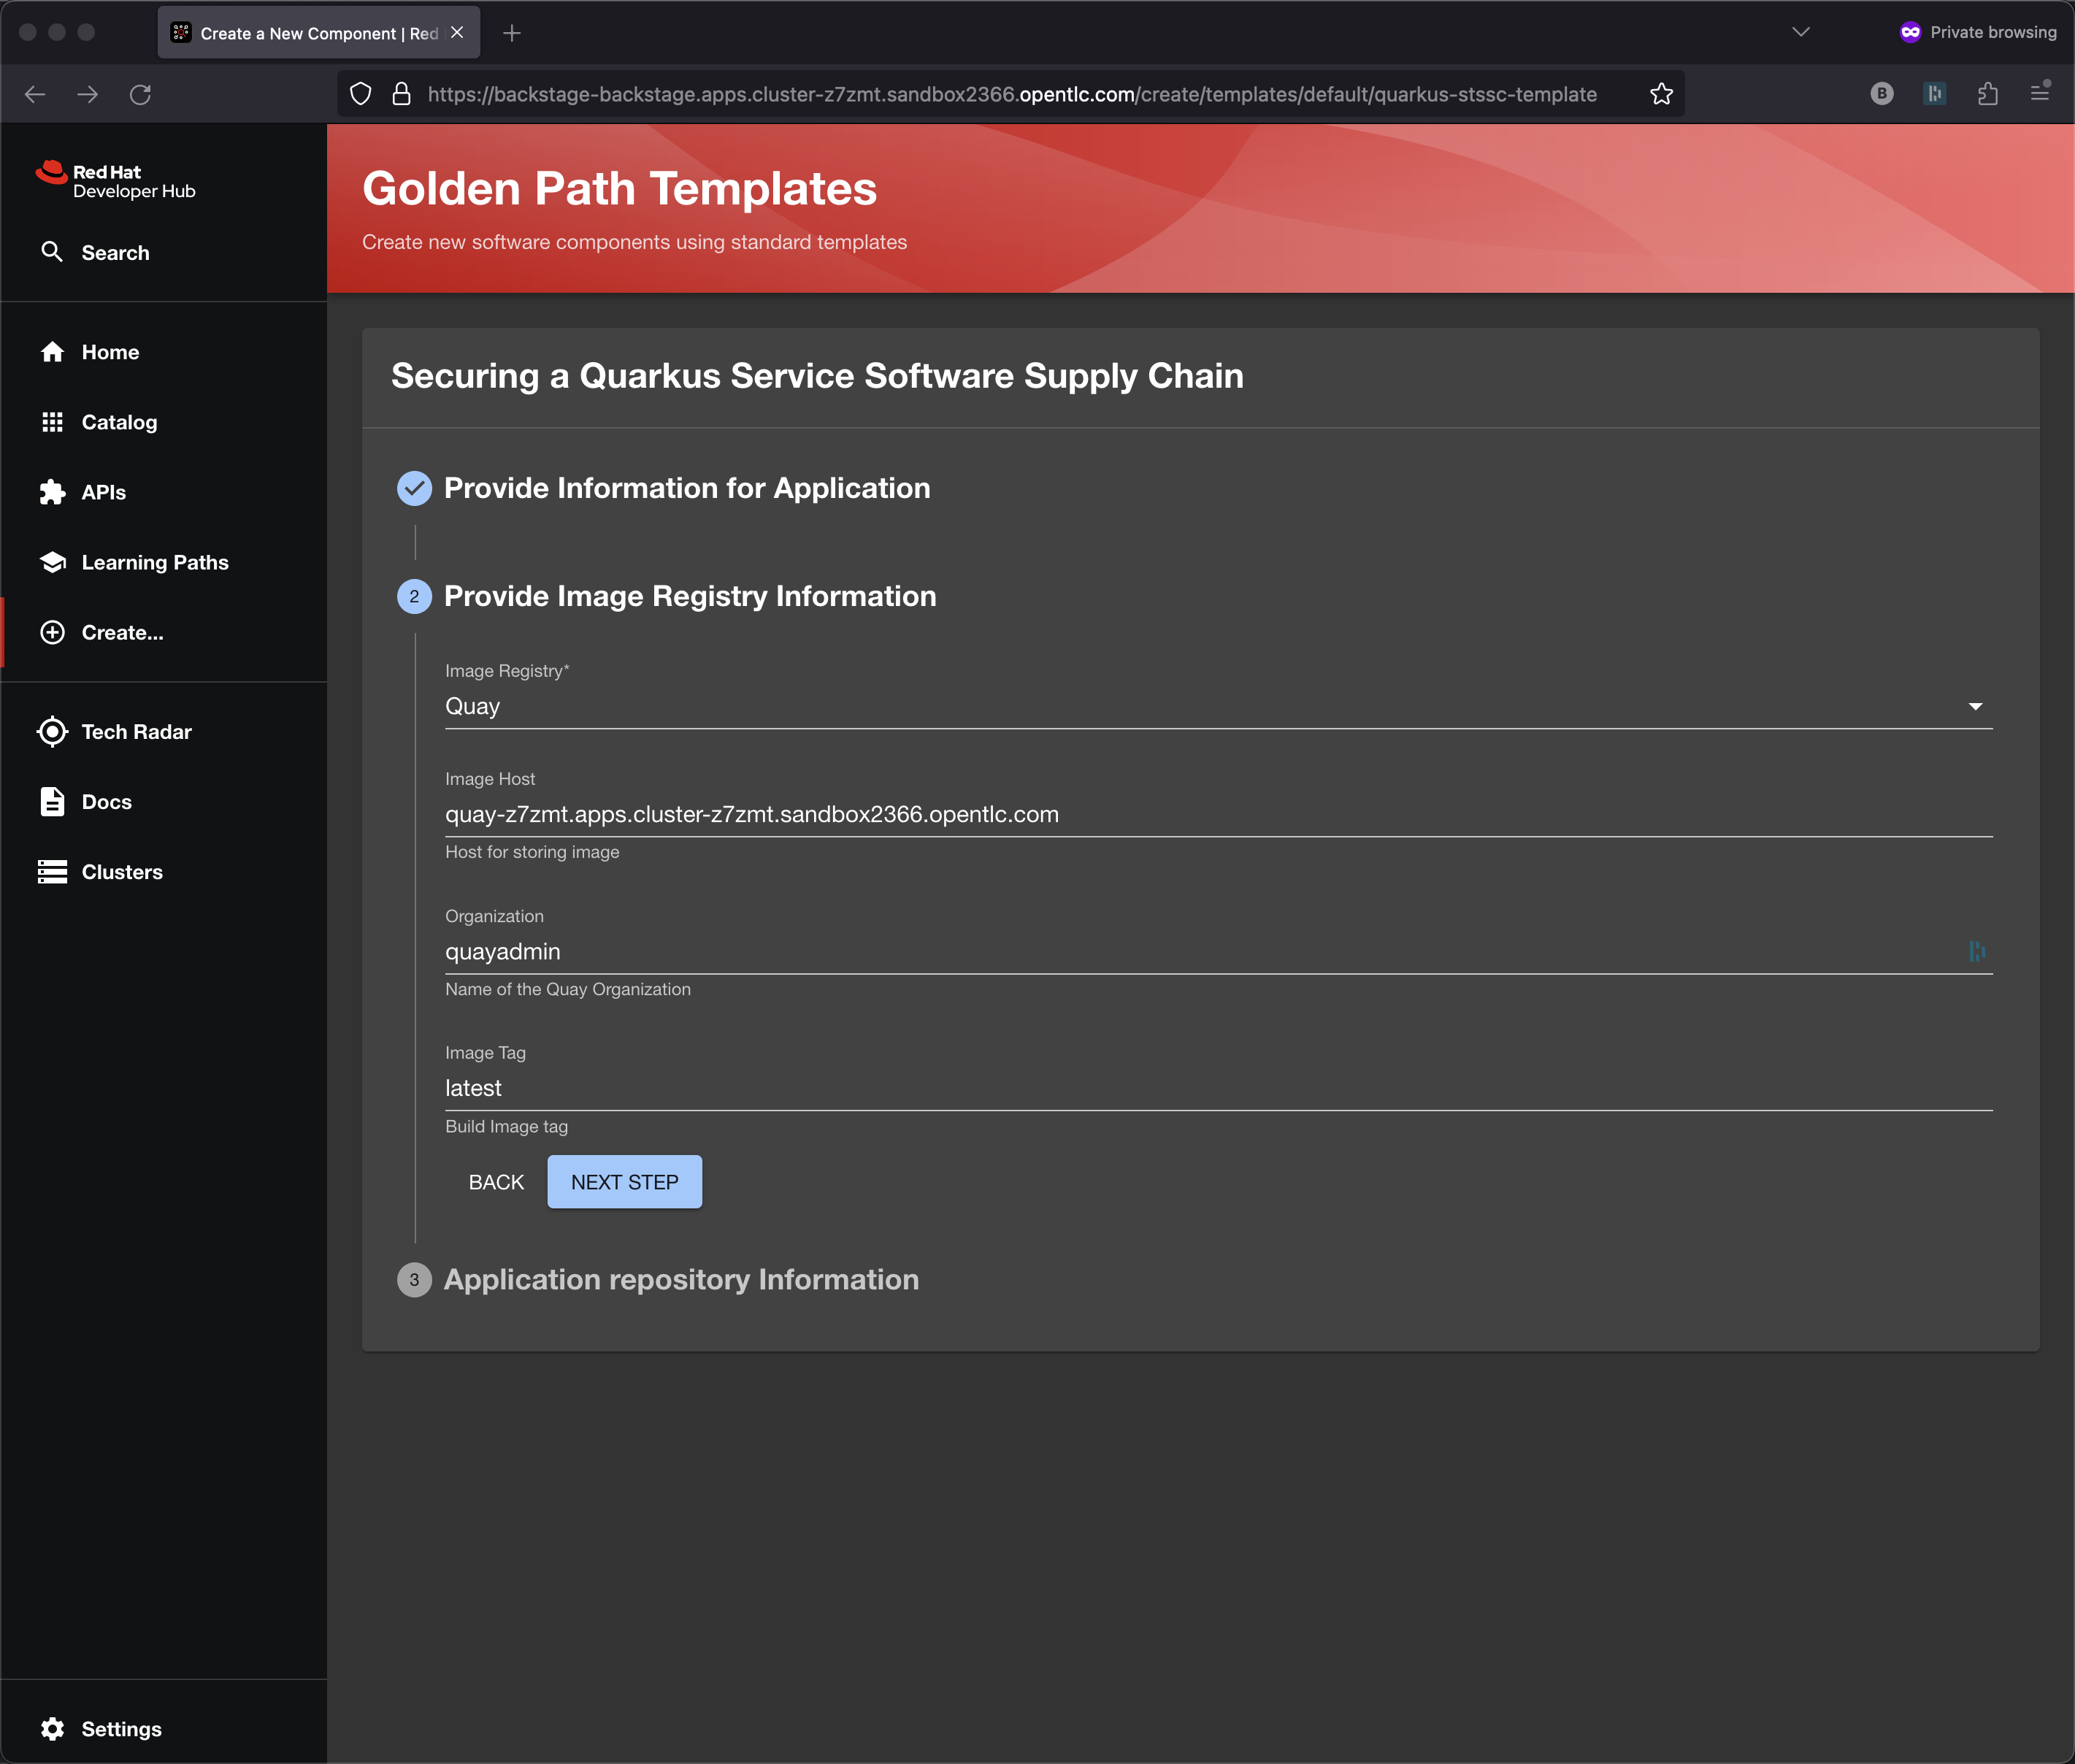Click the Organization quayadmin input field
The image size is (2075, 1764).
1200,951
